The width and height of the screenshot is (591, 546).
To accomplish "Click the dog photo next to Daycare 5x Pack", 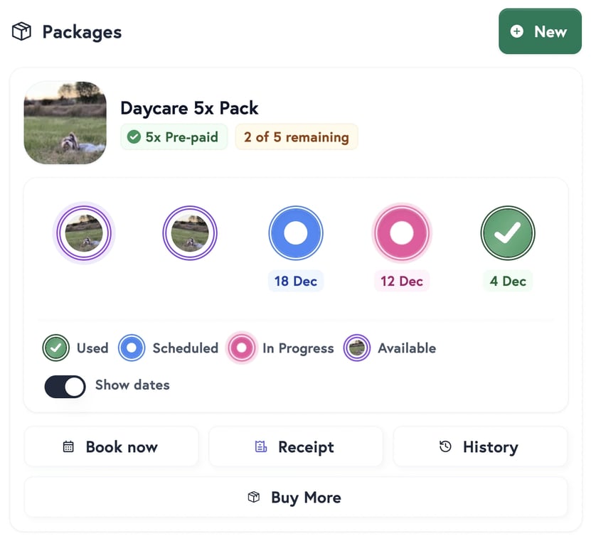I will tap(65, 122).
